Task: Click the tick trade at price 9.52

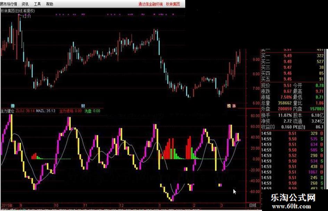Action: coord(293,156)
